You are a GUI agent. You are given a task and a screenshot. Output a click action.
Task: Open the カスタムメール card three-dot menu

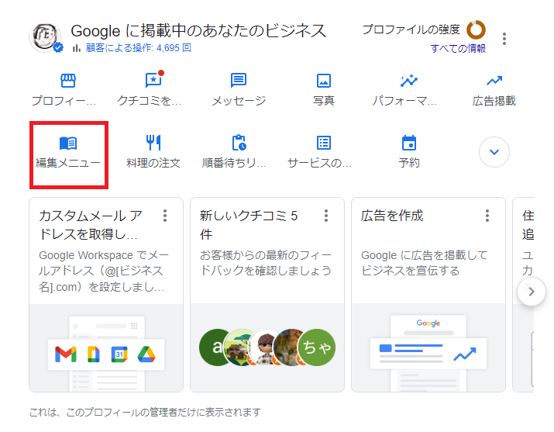[x=165, y=216]
